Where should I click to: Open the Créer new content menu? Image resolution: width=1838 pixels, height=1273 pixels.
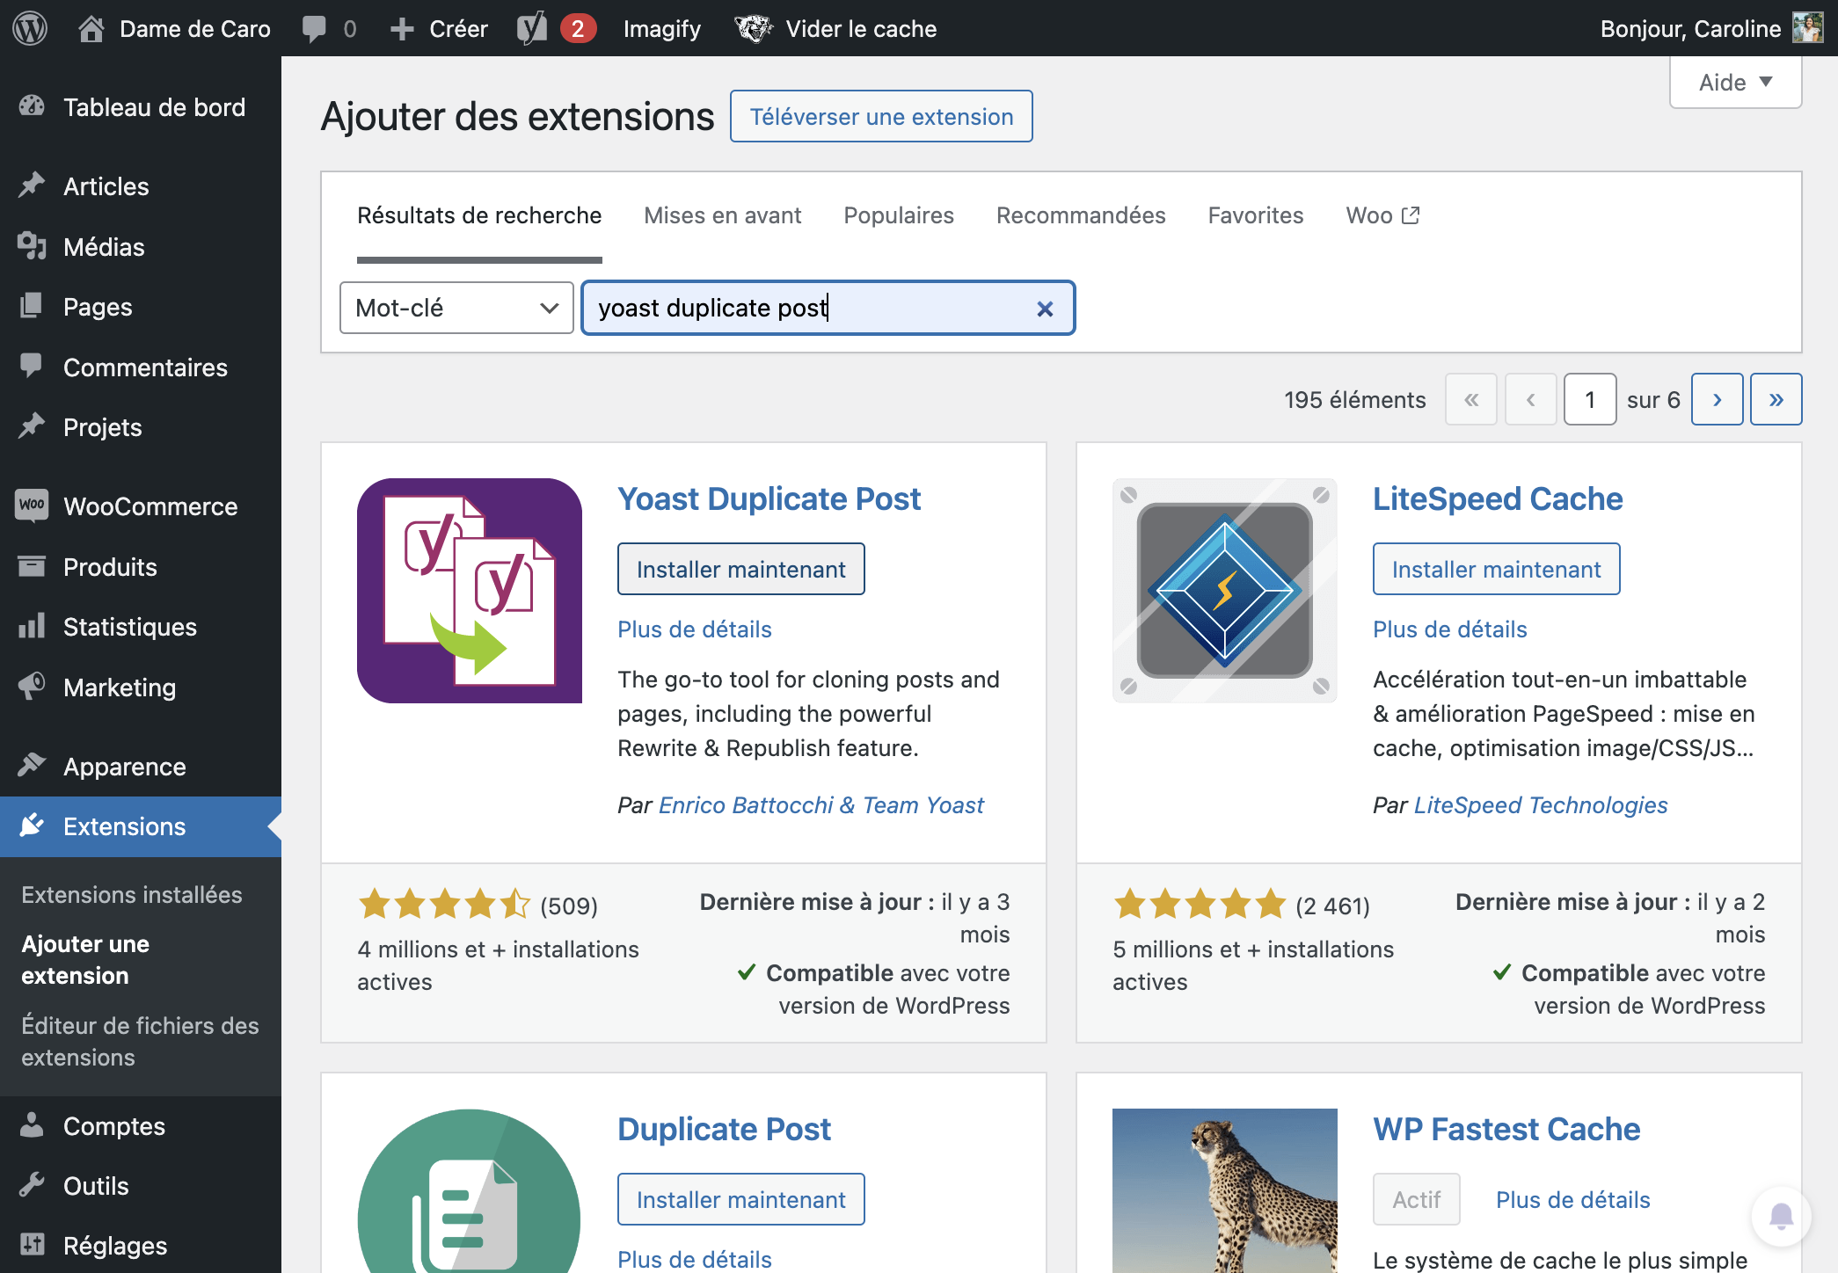(x=439, y=29)
